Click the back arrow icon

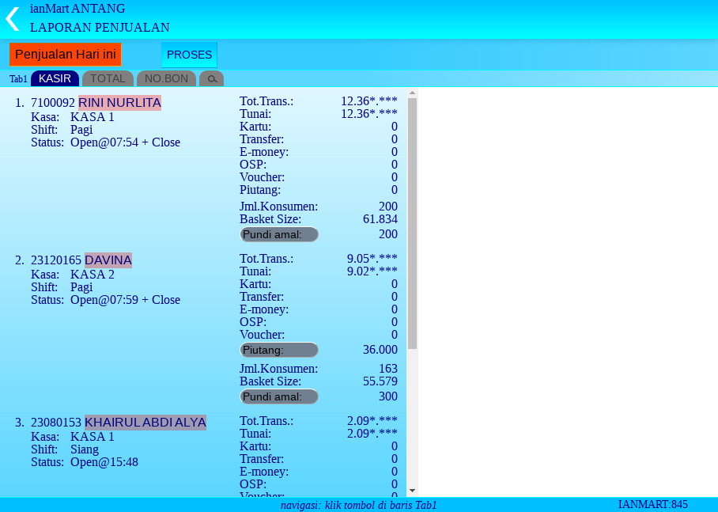(12, 19)
